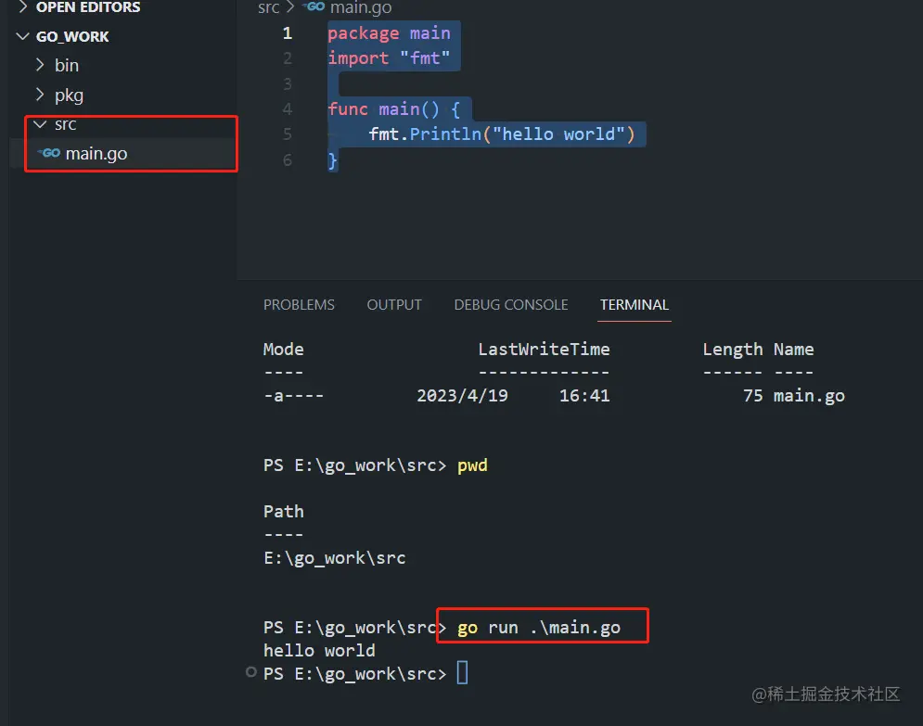
Task: Select the src folder in Explorer
Action: pos(65,124)
